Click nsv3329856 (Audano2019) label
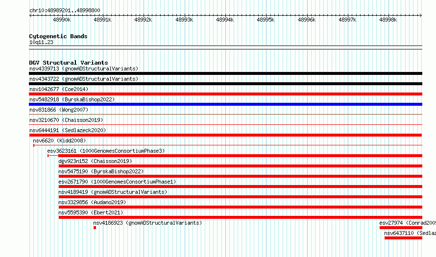The height and width of the screenshot is (257, 436). (x=92, y=202)
